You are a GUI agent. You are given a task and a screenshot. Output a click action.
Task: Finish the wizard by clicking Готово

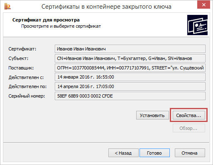pos(154,153)
